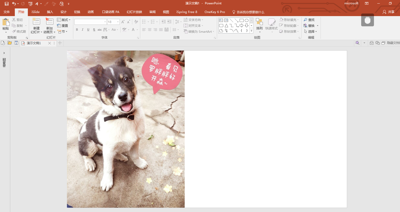Reset slide layout with 重置
This screenshot has width=400, height=212.
(63, 26)
